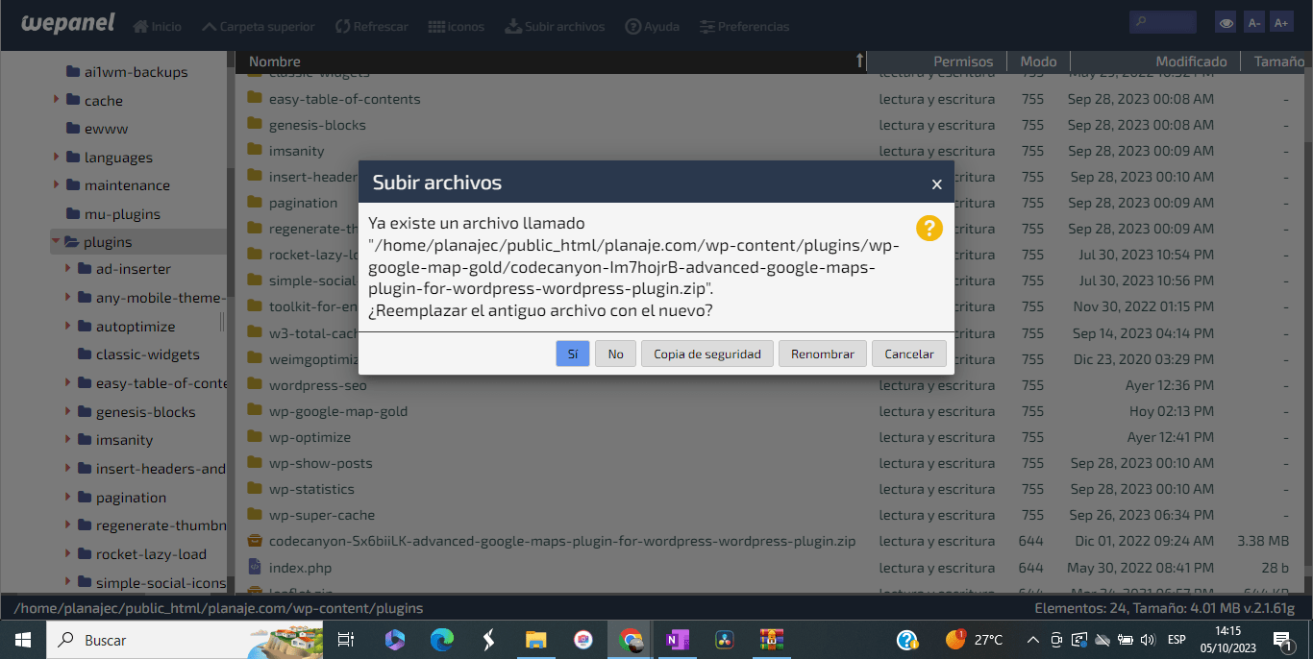
Task: Collapse the plugins folder in the tree
Action: tap(57, 241)
